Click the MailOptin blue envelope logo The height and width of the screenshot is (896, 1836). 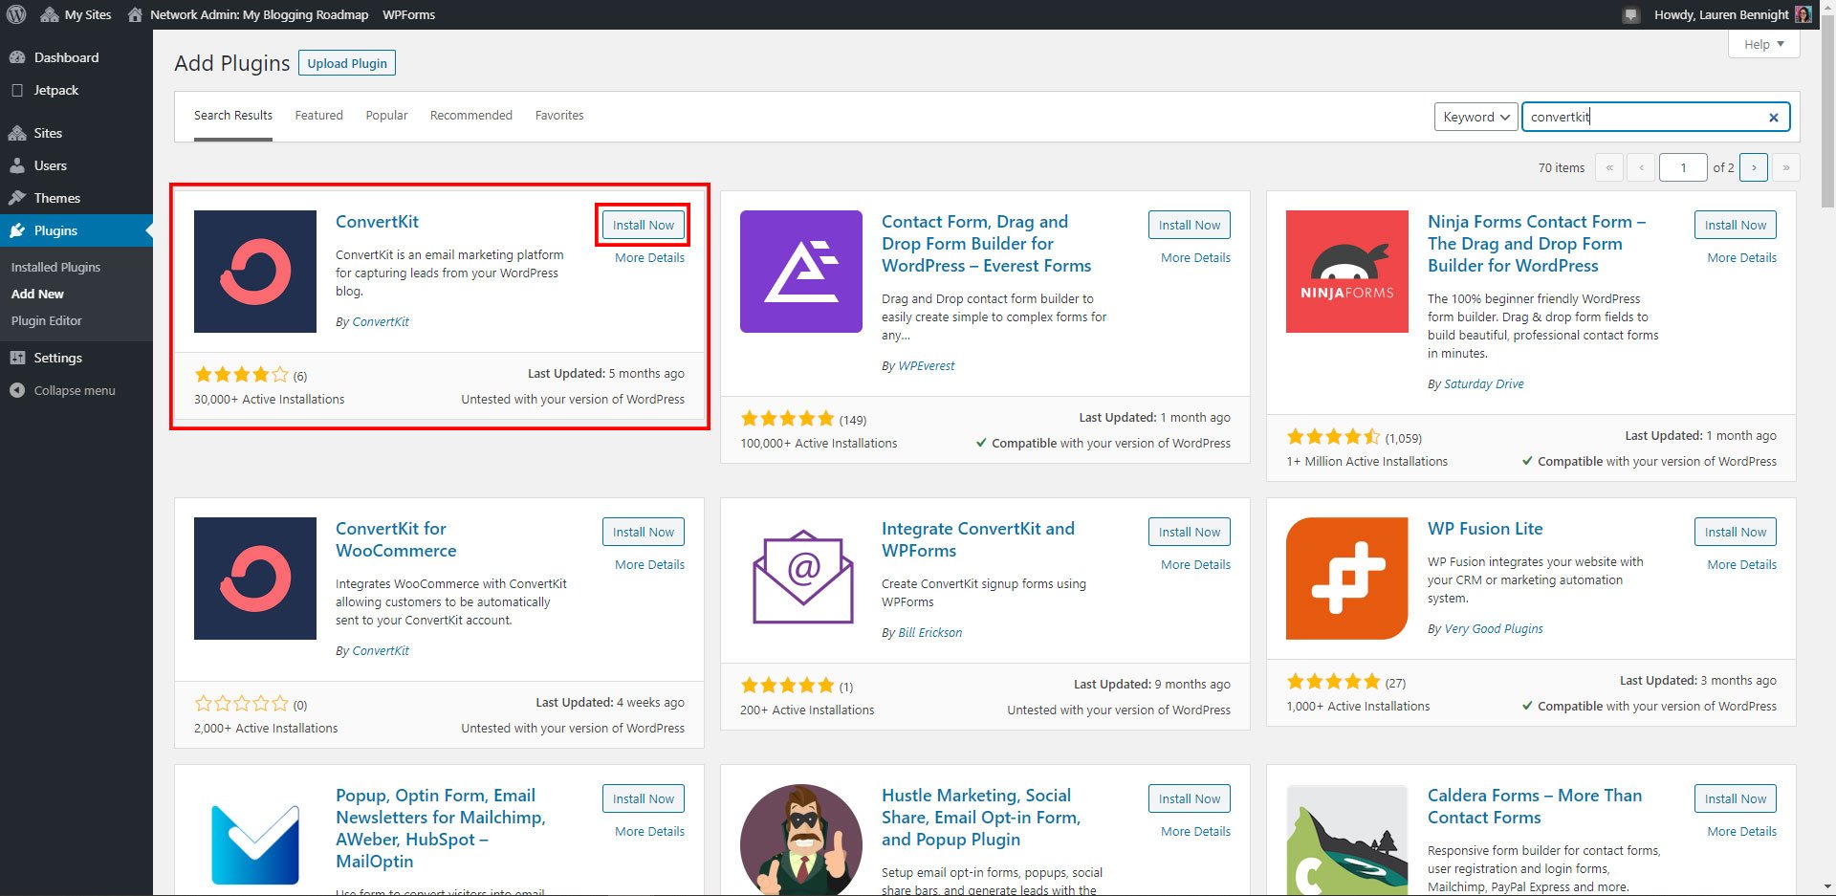(255, 844)
